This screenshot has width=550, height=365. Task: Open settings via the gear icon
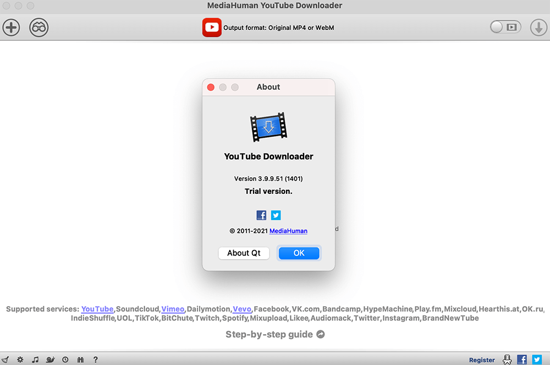[x=20, y=359]
